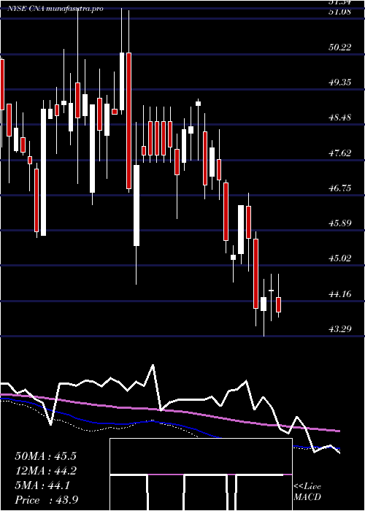
Task: Click the NYSE CNA munafasutra.pro title text
Action: 55,9
